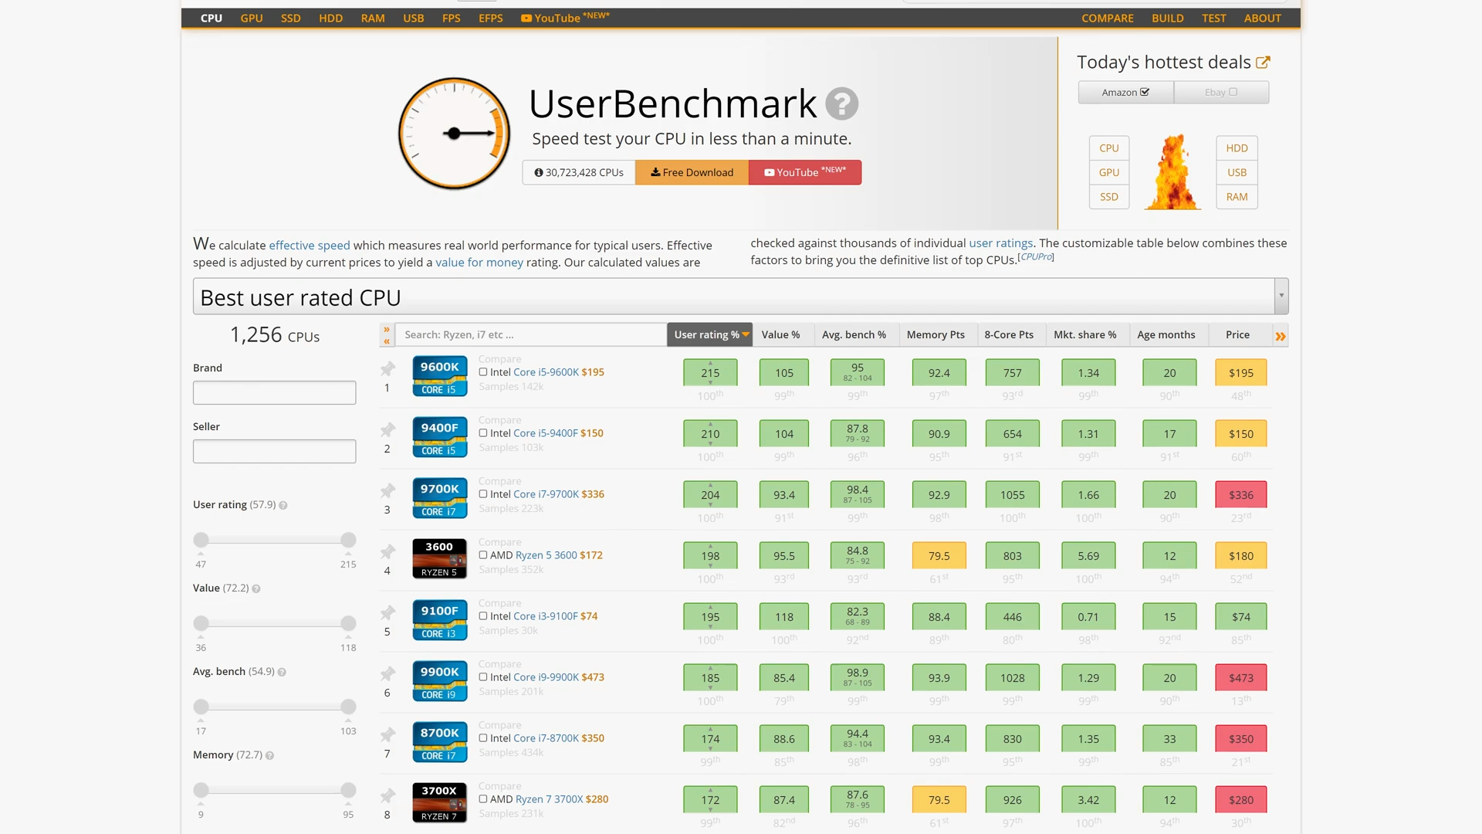Click the flame hot deals image
1482x834 pixels.
pyautogui.click(x=1172, y=171)
